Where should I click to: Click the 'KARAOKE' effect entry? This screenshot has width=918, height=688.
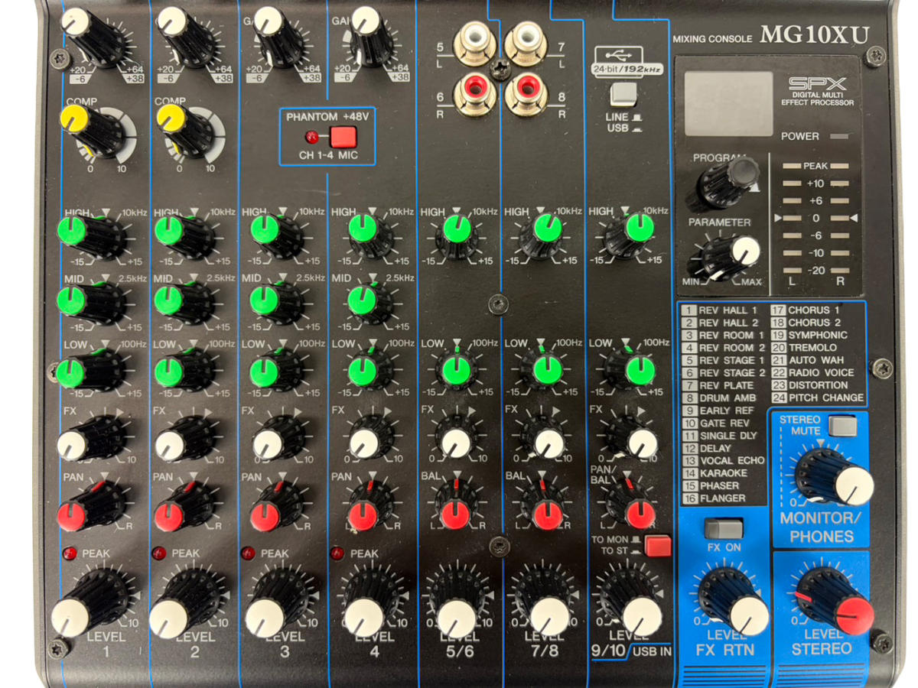tap(715, 473)
